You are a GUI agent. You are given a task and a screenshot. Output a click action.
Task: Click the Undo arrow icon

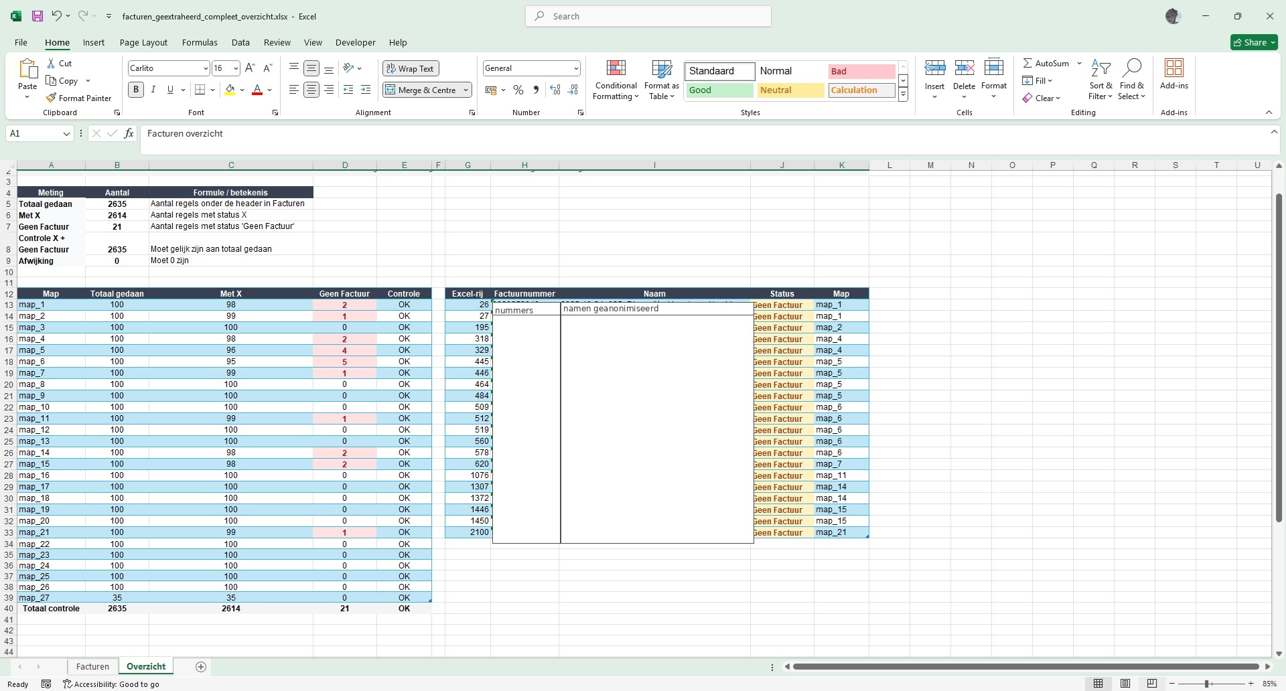[x=57, y=16]
